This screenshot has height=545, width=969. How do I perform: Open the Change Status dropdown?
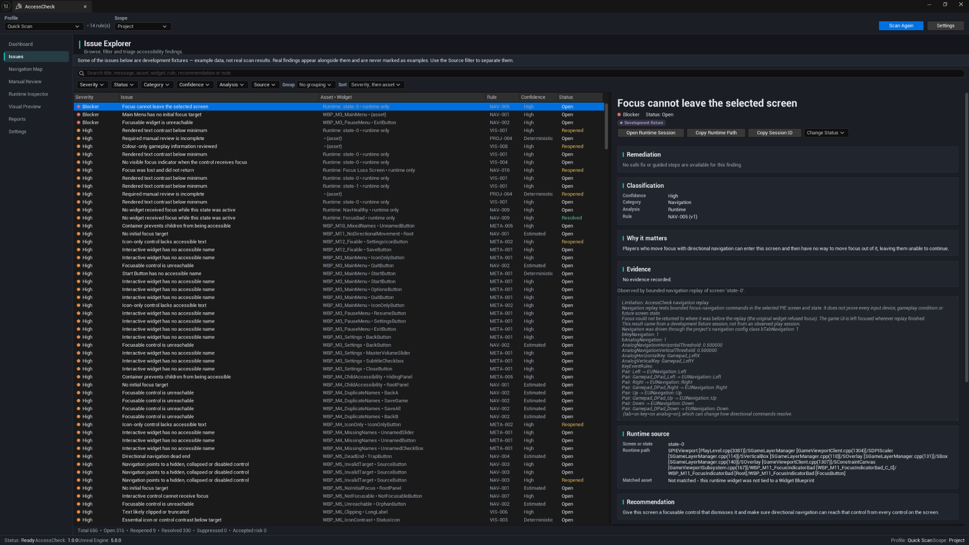(826, 133)
